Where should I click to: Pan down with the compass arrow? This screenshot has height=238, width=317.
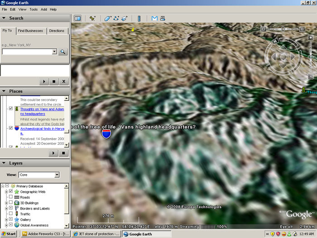(283, 66)
